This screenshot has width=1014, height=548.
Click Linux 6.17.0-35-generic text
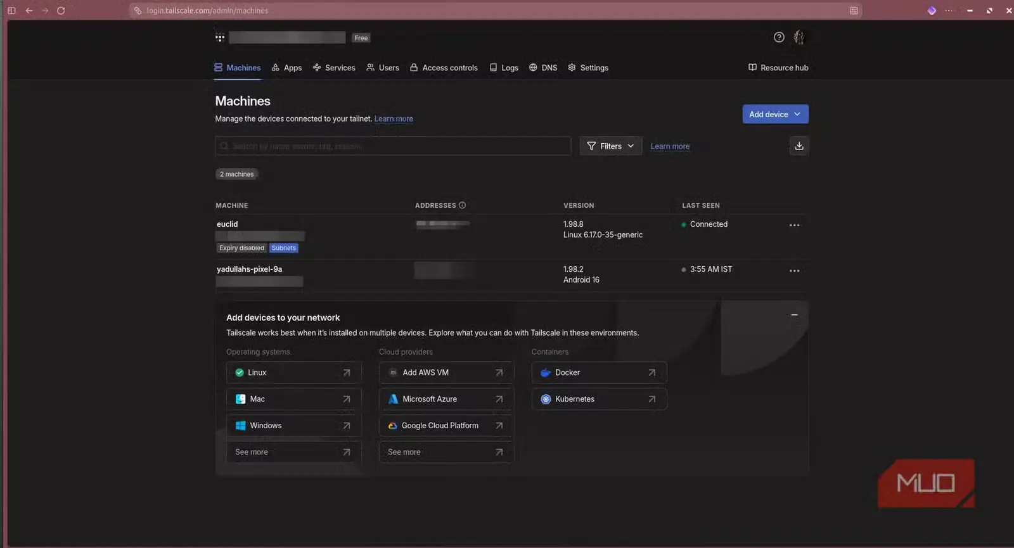(x=603, y=235)
